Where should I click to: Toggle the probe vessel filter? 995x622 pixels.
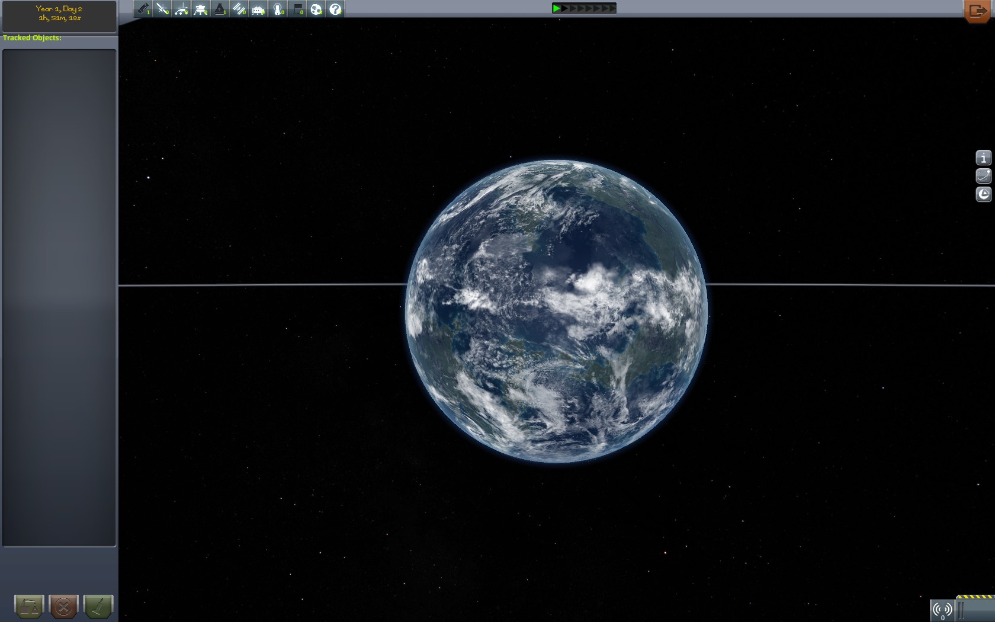(x=162, y=9)
